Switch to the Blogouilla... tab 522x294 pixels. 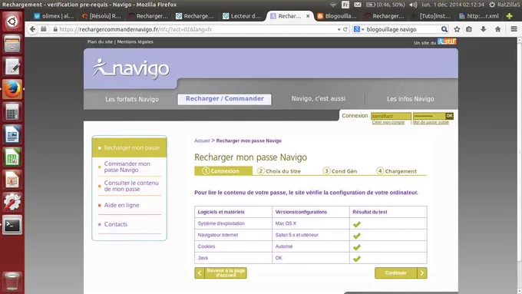(337, 16)
